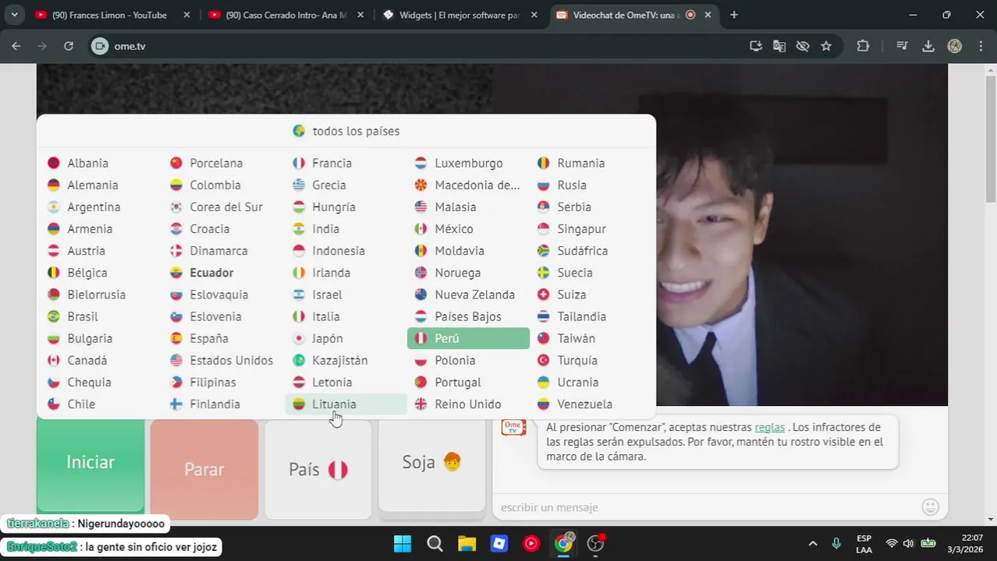Click the install app icon in address bar
This screenshot has width=997, height=561.
click(x=756, y=46)
